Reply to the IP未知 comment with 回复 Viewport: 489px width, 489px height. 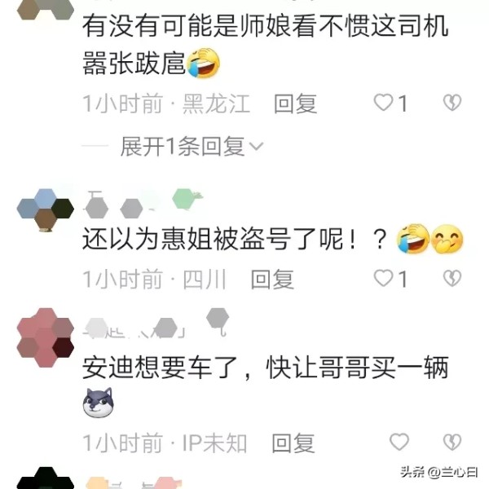[293, 443]
